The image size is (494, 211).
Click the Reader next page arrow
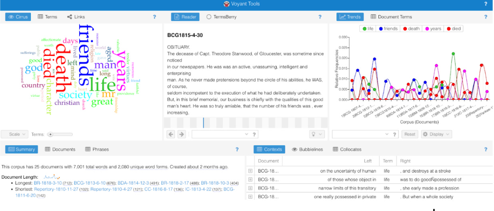(181, 134)
